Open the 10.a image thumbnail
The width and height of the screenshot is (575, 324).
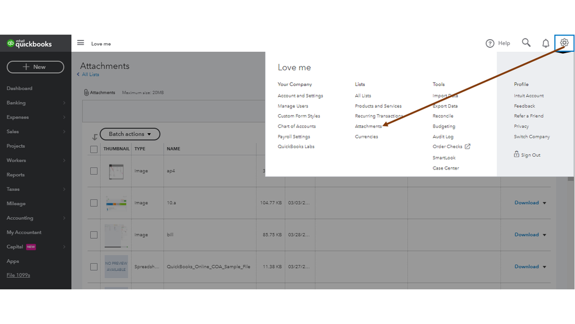[116, 203]
